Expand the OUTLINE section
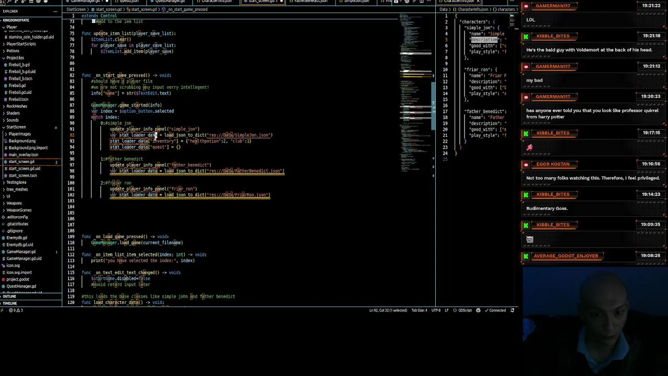 9,297
